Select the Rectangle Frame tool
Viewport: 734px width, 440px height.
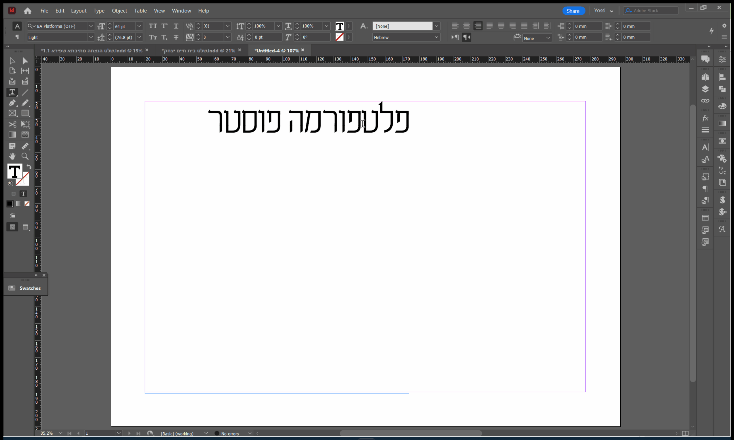click(12, 113)
